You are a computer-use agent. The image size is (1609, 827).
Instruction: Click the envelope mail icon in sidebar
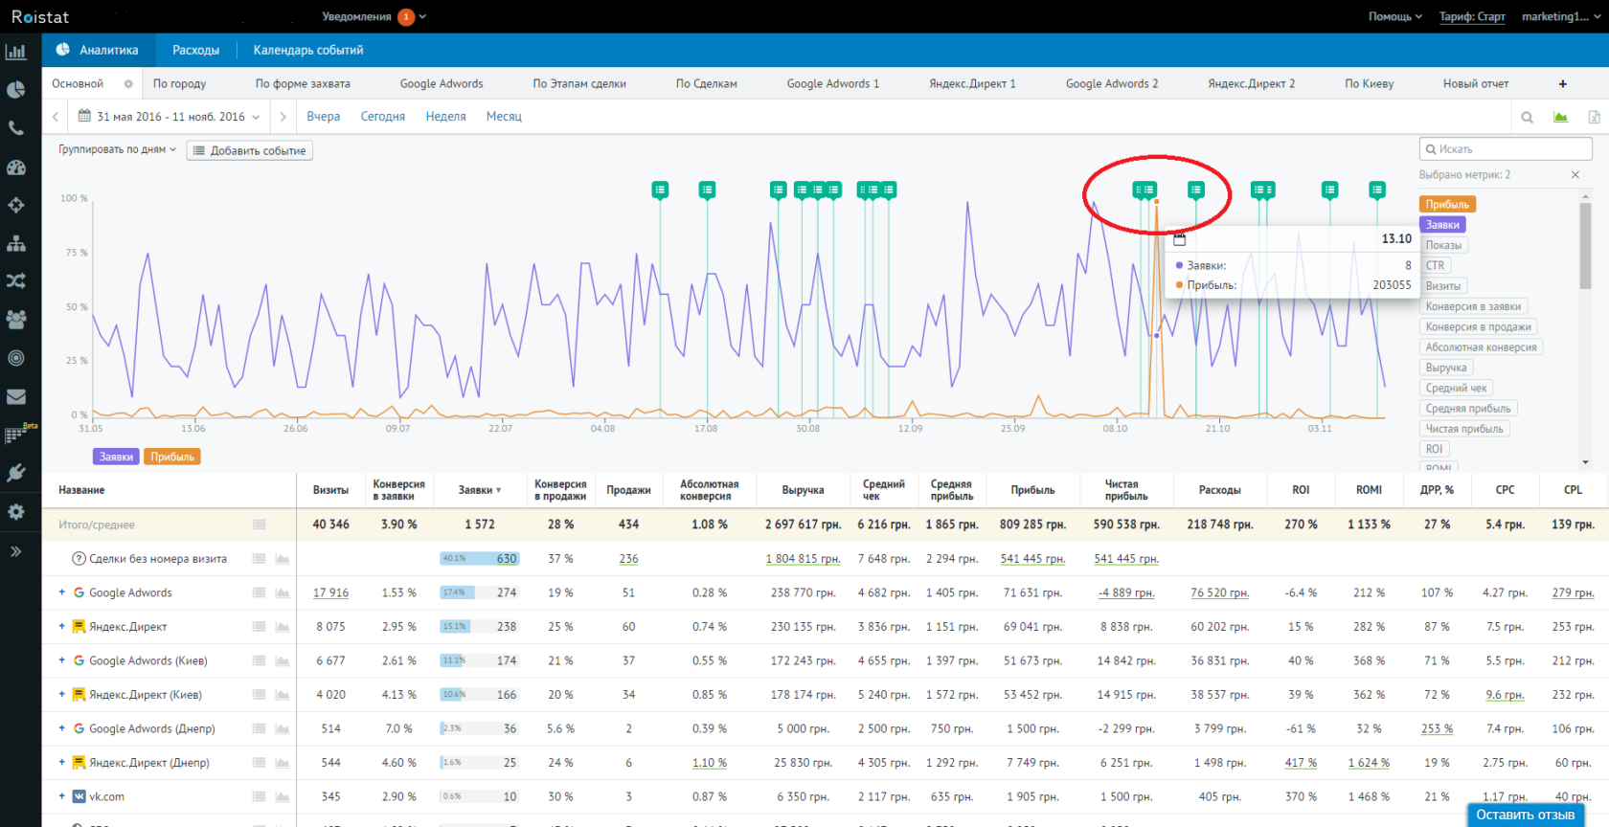(x=15, y=396)
